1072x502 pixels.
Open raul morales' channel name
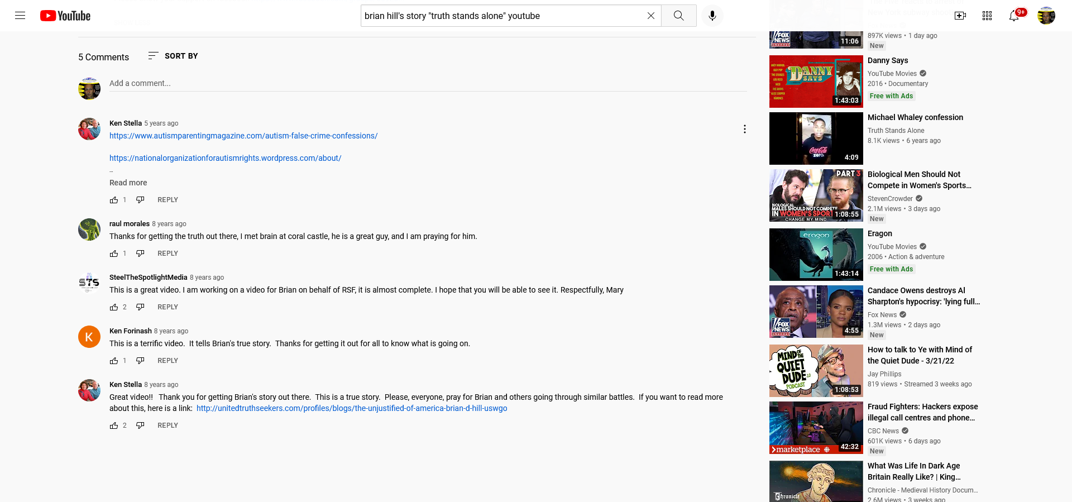tap(130, 224)
